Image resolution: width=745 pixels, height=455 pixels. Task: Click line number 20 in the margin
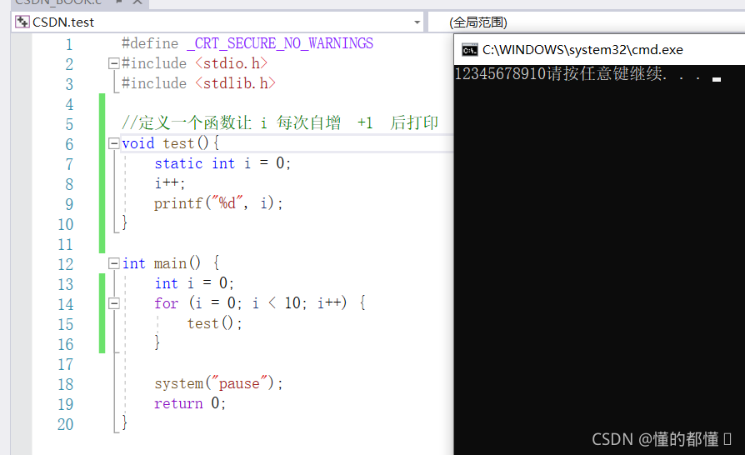click(x=66, y=424)
